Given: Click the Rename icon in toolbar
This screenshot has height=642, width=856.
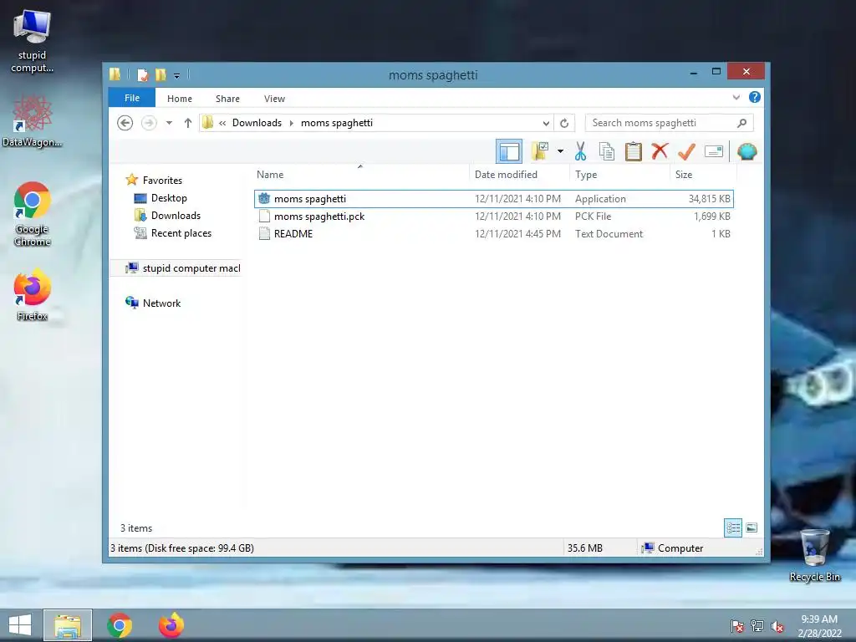Looking at the screenshot, I should pos(714,151).
